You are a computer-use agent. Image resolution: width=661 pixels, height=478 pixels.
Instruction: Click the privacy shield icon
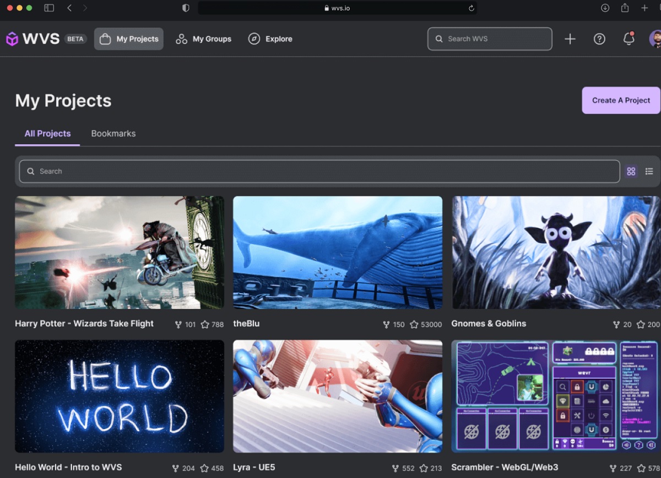(186, 8)
